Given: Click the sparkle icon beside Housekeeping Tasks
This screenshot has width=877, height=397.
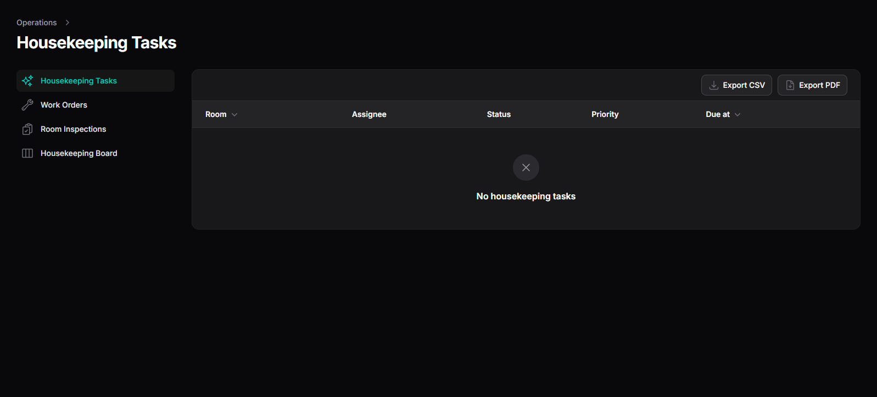Looking at the screenshot, I should tap(27, 81).
